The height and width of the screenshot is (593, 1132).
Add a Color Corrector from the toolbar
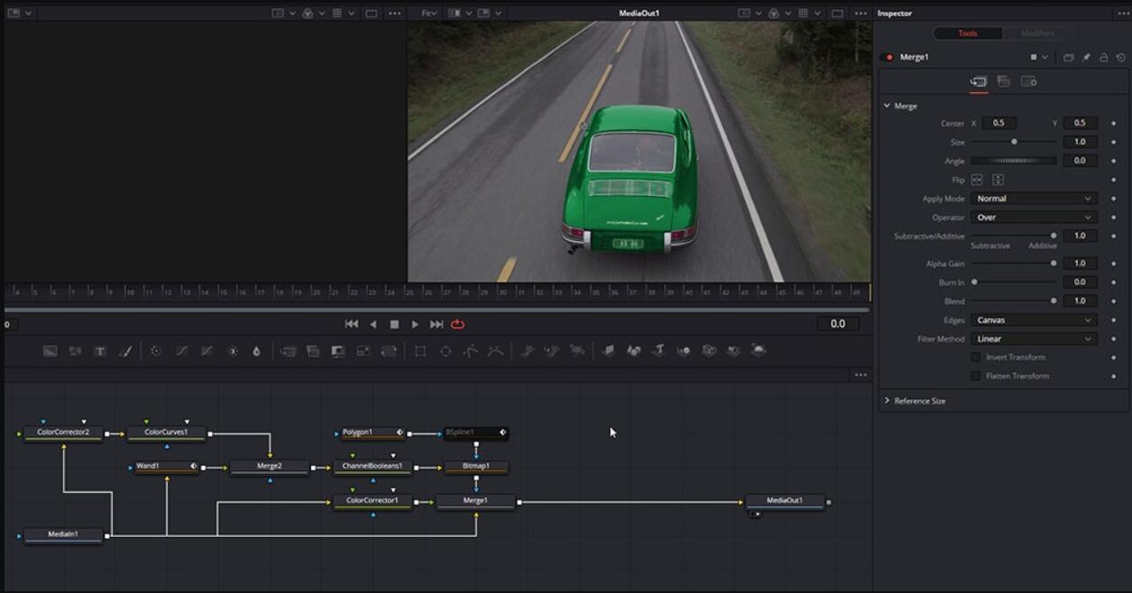pyautogui.click(x=153, y=351)
